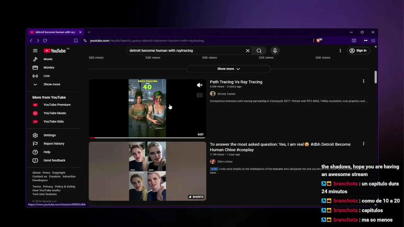Click the Creators footer link

point(55,177)
